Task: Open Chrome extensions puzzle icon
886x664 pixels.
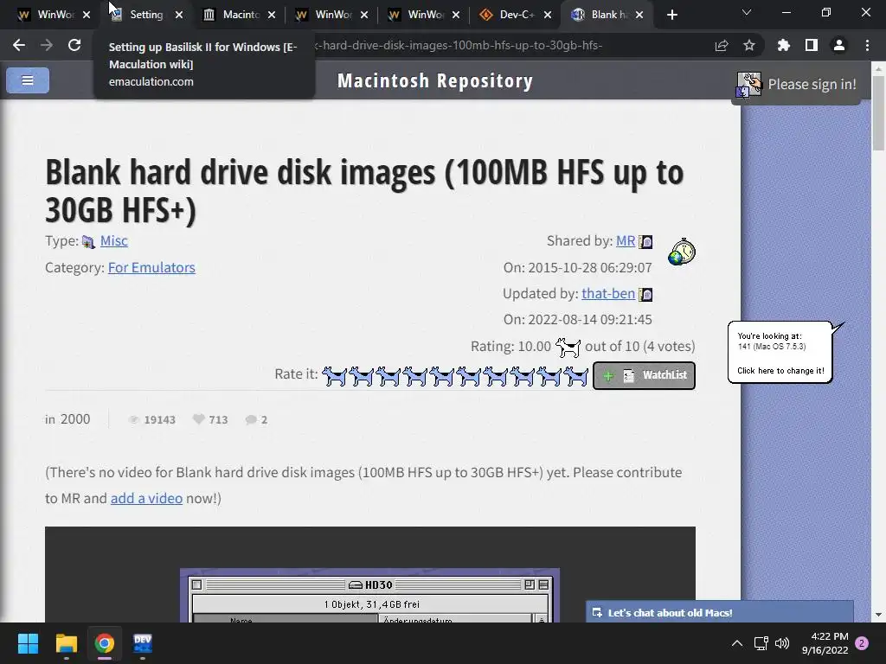Action: (783, 45)
